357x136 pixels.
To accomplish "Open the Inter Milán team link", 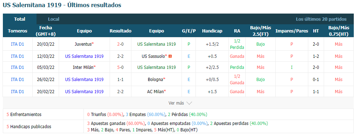I will pyautogui.click(x=83, y=67).
